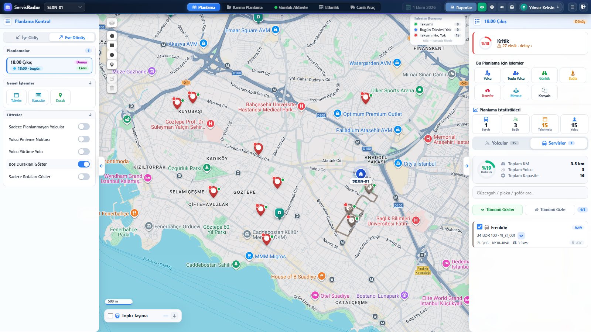Click Tümünü Gizle button
The width and height of the screenshot is (591, 332).
[550, 210]
